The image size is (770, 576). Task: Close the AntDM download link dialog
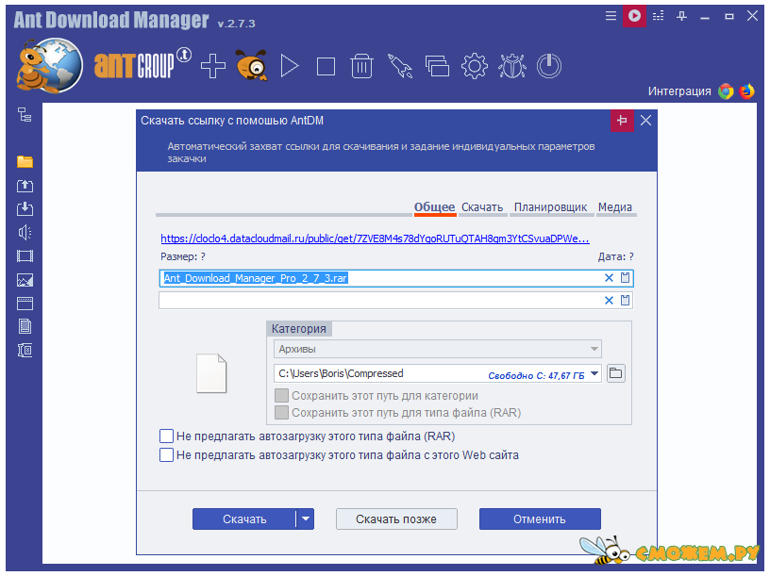point(645,121)
